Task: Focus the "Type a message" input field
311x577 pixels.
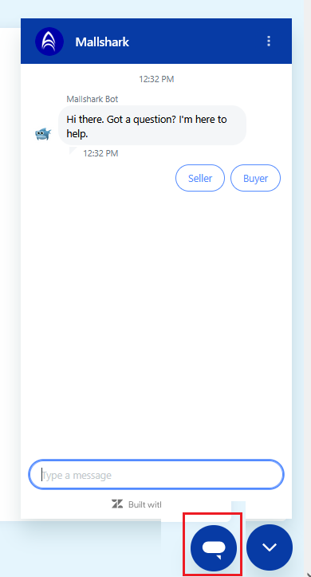Action: (156, 475)
